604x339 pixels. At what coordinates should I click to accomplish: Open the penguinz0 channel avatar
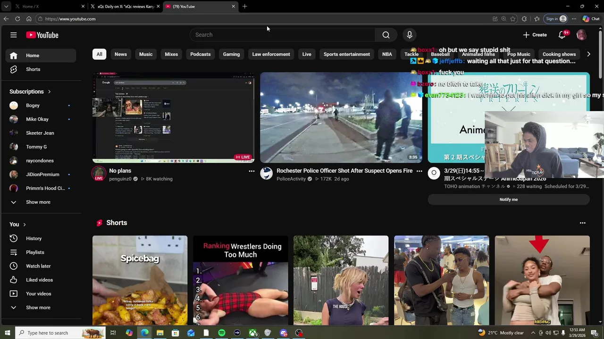click(99, 173)
